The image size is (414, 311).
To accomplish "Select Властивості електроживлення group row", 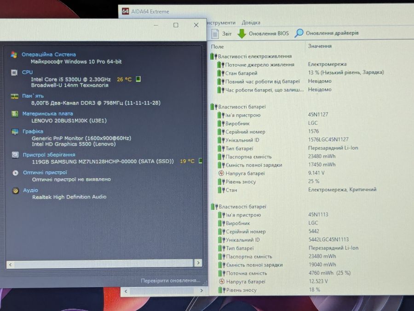I will click(x=251, y=56).
